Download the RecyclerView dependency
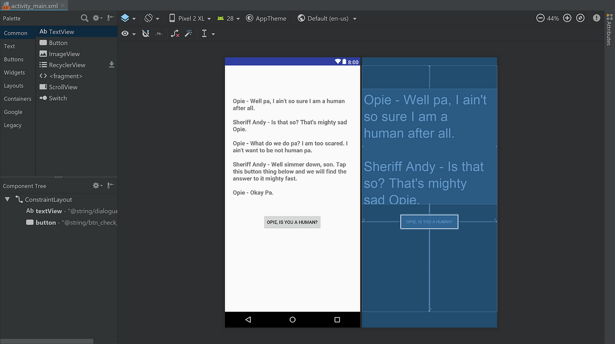The image size is (615, 344). (x=112, y=64)
